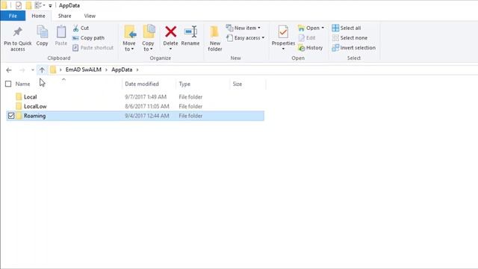Viewport: 478px width, 269px height.
Task: Open the Easy access dropdown
Action: point(246,38)
